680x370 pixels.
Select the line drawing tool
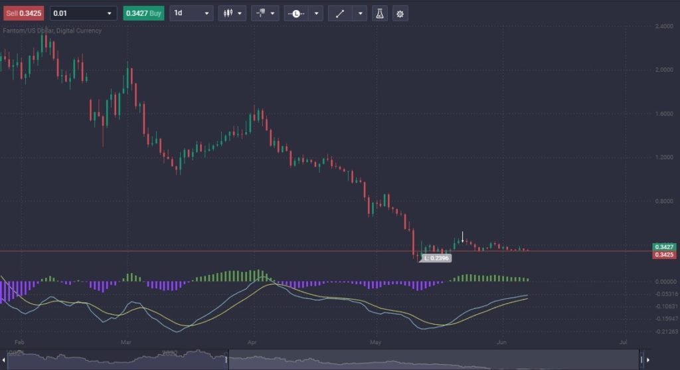pyautogui.click(x=339, y=13)
